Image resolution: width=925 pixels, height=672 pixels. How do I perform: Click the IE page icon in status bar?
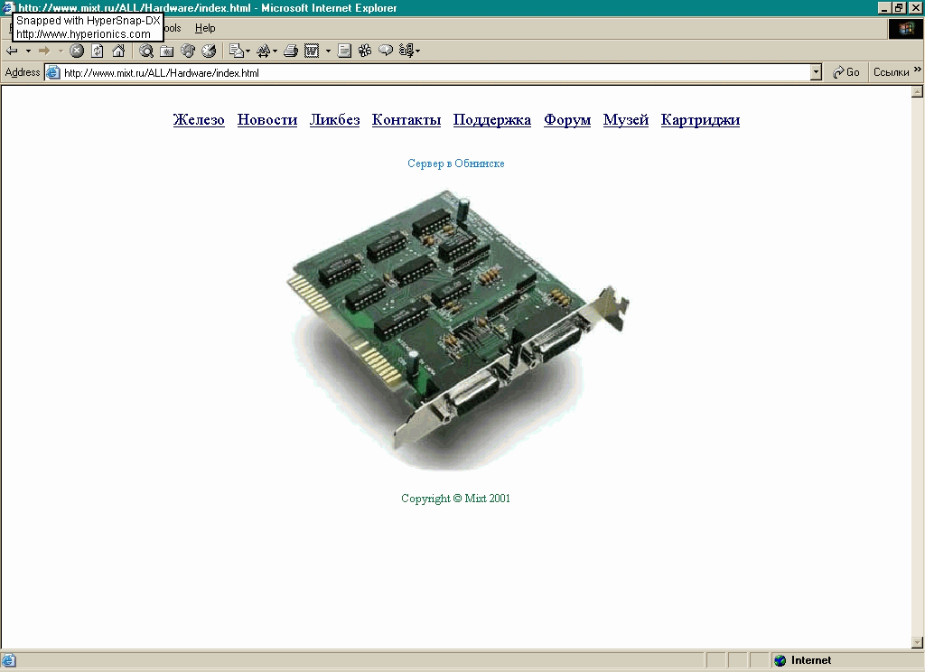[x=9, y=660]
